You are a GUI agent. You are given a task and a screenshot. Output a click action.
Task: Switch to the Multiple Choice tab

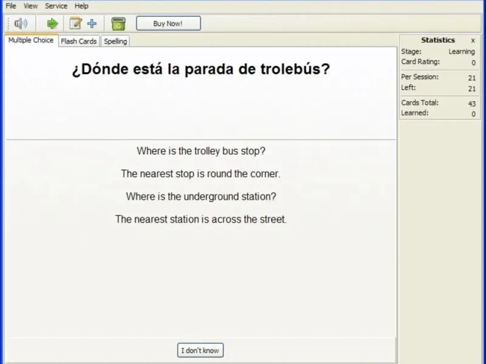click(x=31, y=40)
